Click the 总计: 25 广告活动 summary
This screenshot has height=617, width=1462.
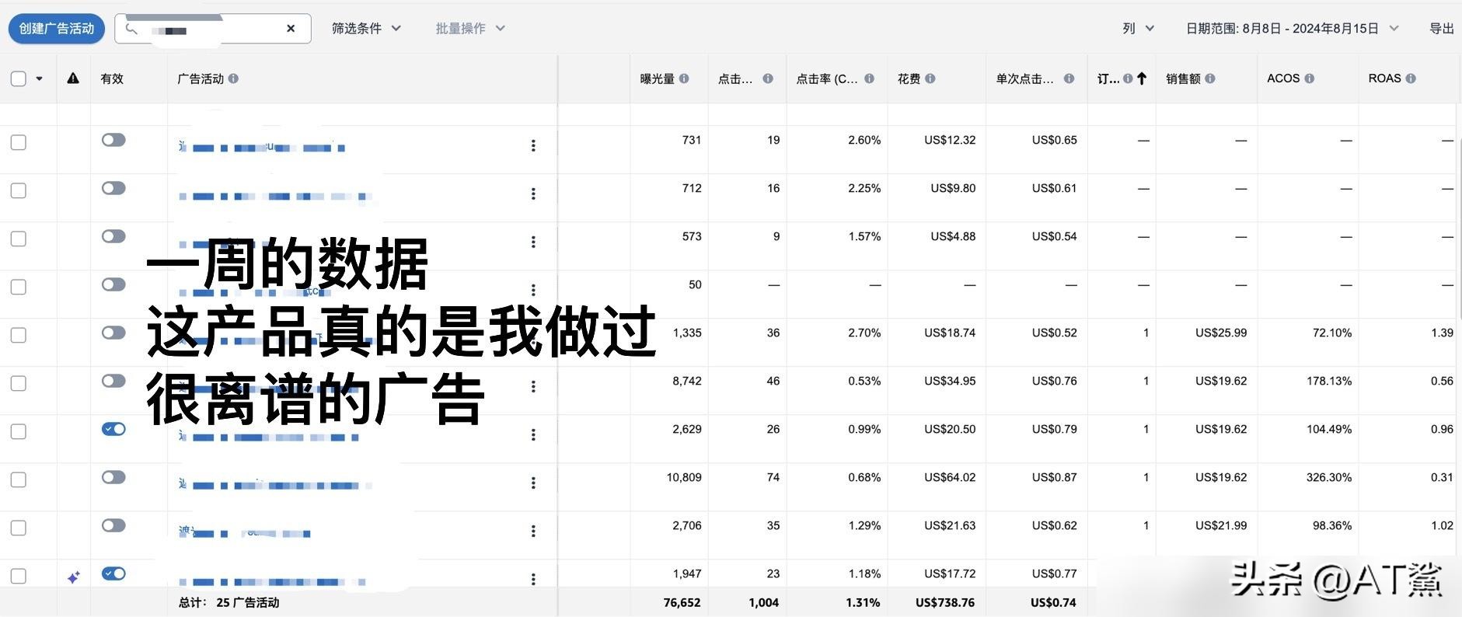coord(229,602)
